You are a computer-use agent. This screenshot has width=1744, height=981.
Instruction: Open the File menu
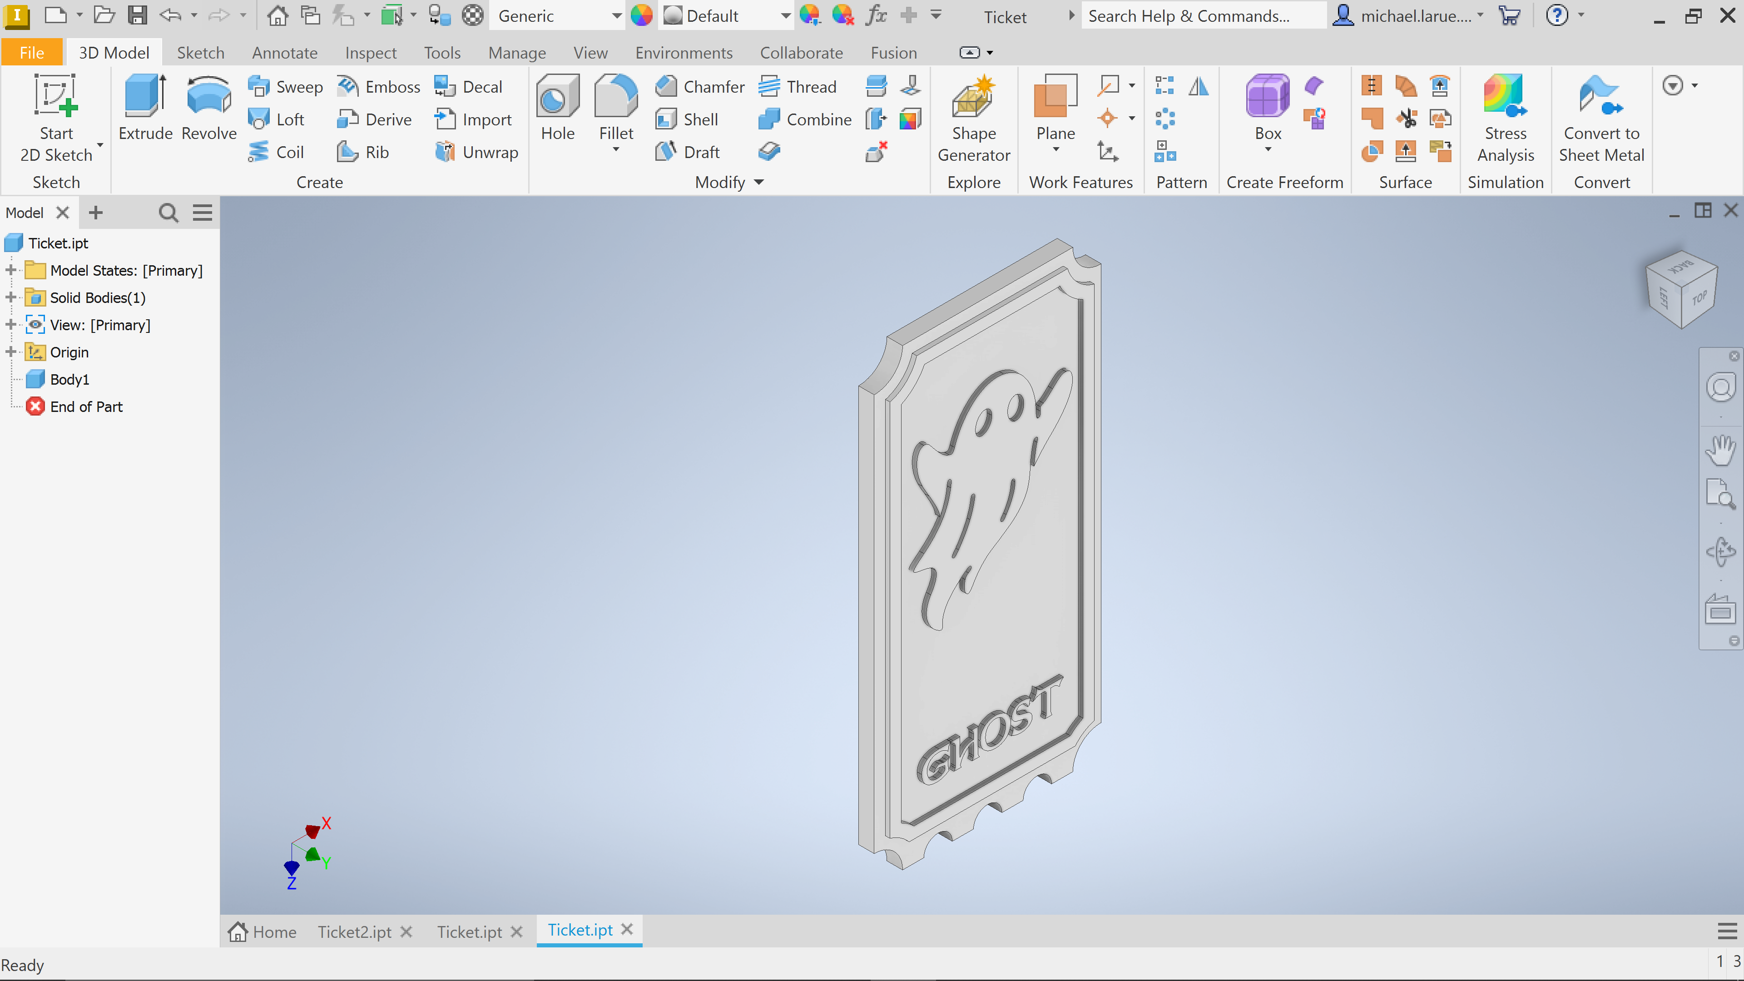pos(32,53)
